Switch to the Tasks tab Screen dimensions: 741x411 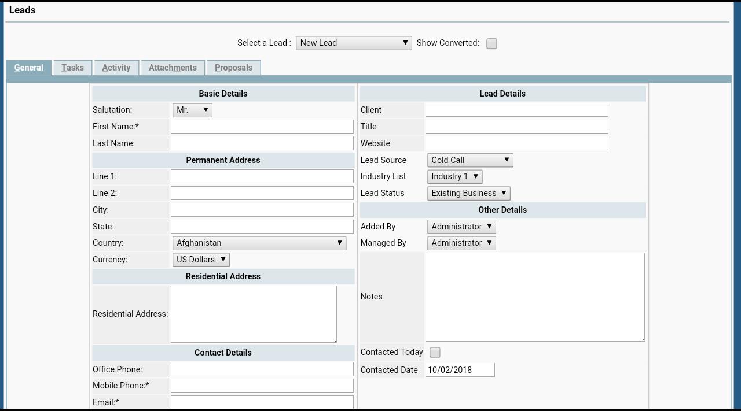pyautogui.click(x=72, y=68)
